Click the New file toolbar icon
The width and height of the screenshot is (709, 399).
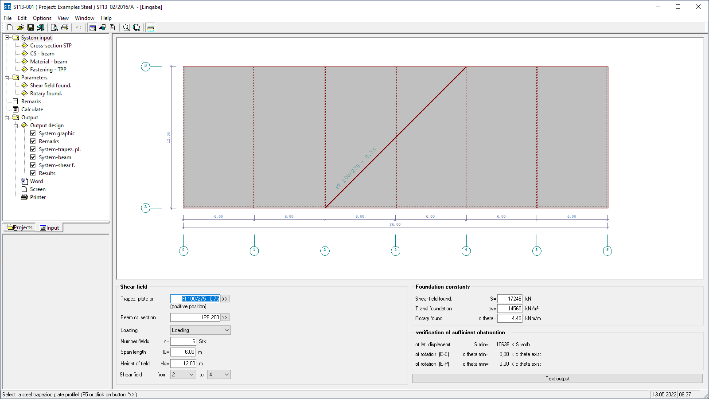pyautogui.click(x=10, y=27)
